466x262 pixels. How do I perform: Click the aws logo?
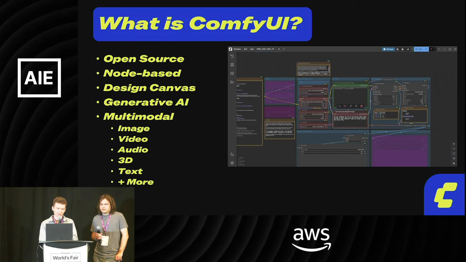click(x=312, y=239)
